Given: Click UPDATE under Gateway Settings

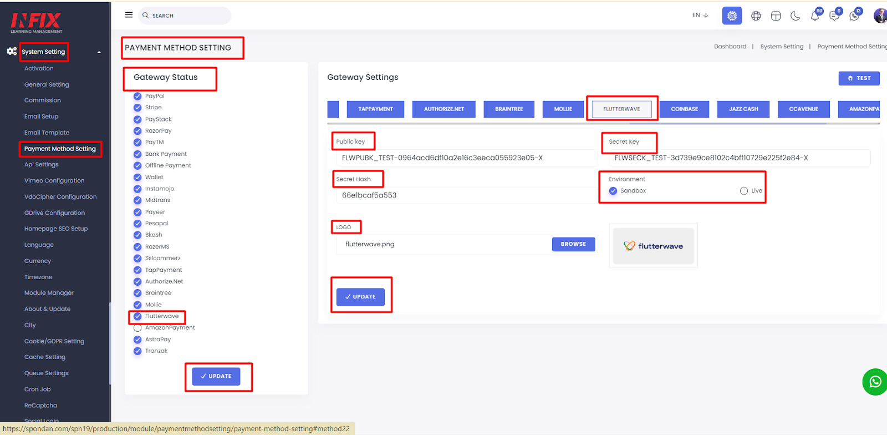Looking at the screenshot, I should [x=360, y=297].
